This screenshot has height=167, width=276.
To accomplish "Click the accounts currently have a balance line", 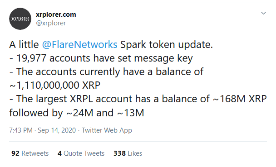I will pyautogui.click(x=106, y=72).
